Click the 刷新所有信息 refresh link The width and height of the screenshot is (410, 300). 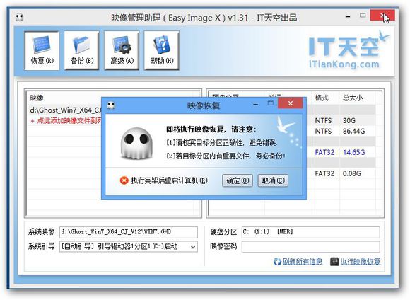tap(303, 261)
